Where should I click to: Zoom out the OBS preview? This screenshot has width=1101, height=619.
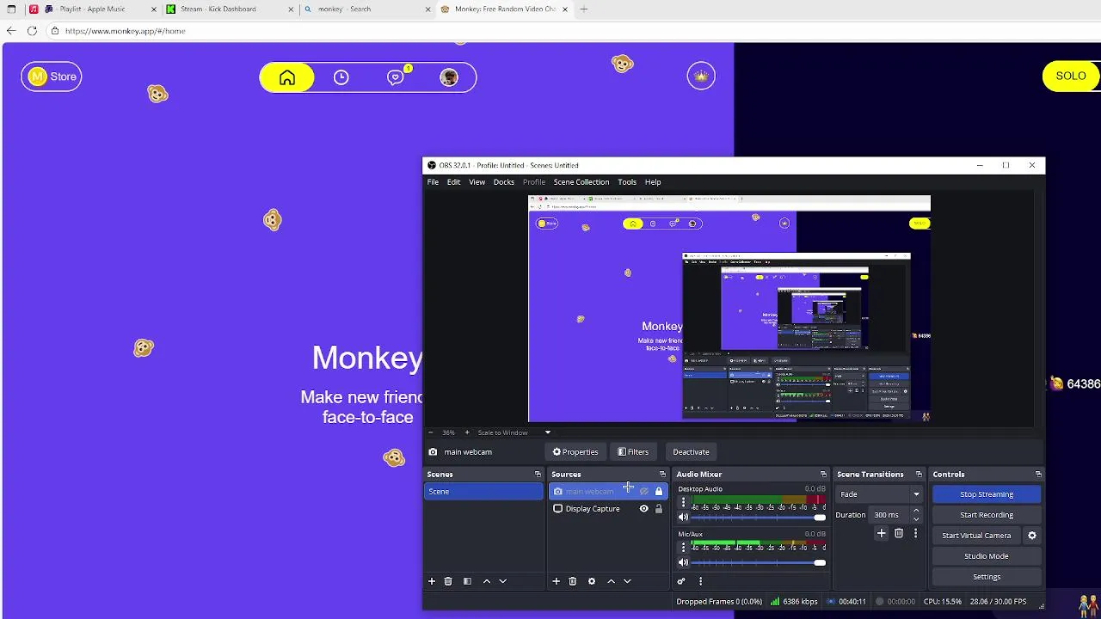click(x=431, y=432)
